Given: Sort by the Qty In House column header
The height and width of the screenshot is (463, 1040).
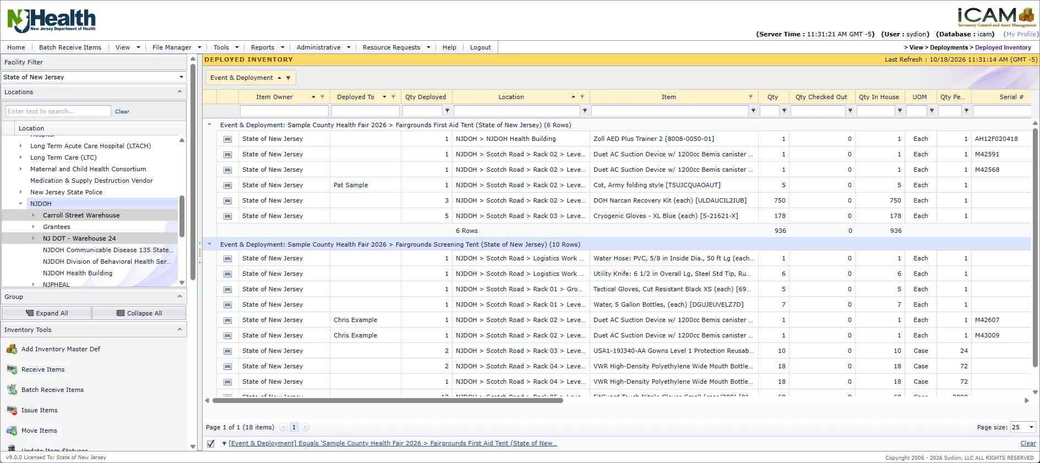Looking at the screenshot, I should [879, 97].
